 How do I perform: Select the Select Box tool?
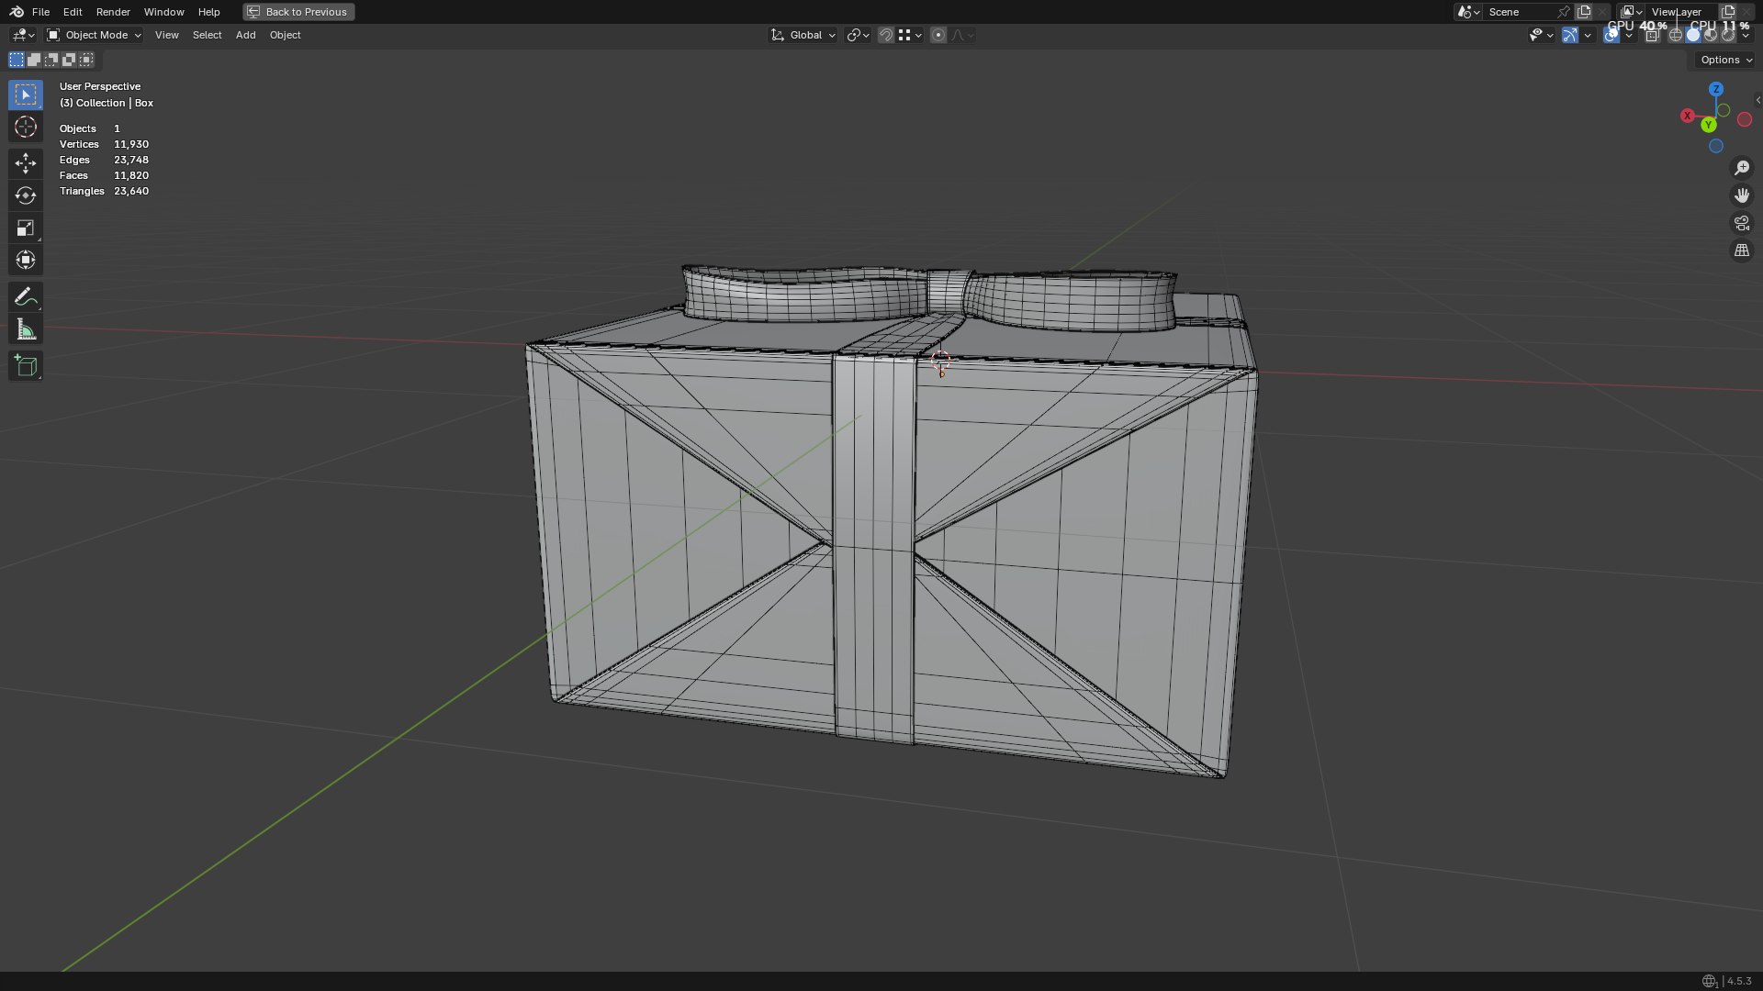click(26, 95)
